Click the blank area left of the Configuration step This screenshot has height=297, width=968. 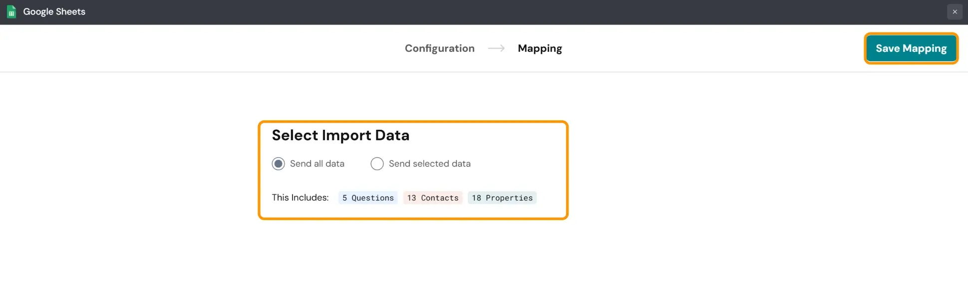coord(200,48)
